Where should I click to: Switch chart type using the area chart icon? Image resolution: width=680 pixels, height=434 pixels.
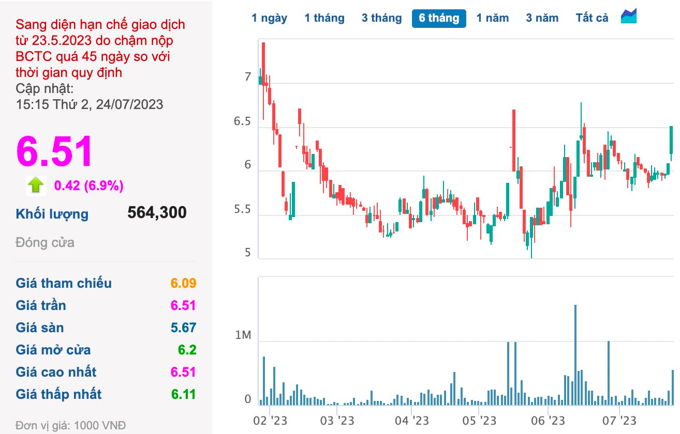point(629,17)
